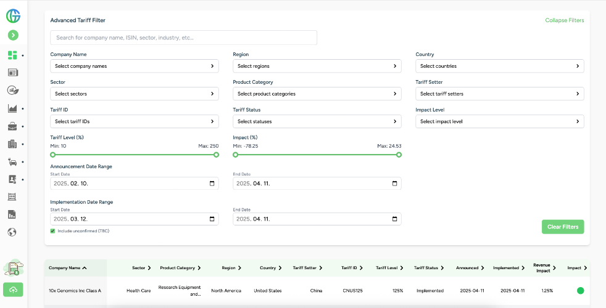The image size is (606, 308).
Task: Click the Collapse Filters link
Action: point(564,20)
